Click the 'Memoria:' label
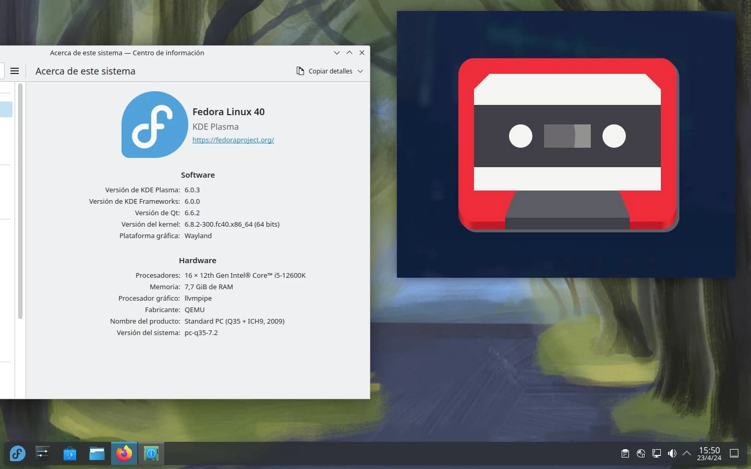This screenshot has width=751, height=469. [x=165, y=287]
